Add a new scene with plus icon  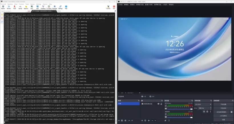click(119, 121)
